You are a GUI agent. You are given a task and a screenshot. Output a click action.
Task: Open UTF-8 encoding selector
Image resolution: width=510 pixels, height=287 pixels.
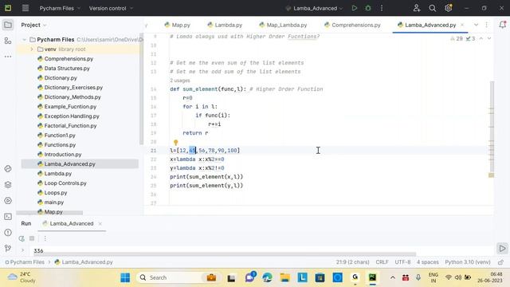point(402,262)
